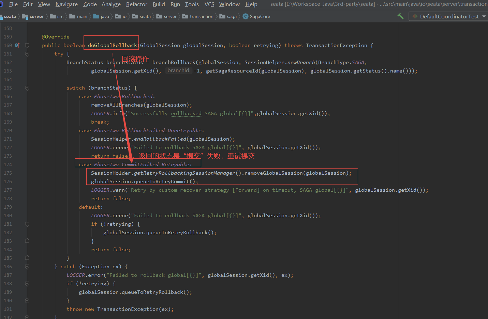This screenshot has width=488, height=319.
Task: Open the Edit menu
Action: pos(28,4)
